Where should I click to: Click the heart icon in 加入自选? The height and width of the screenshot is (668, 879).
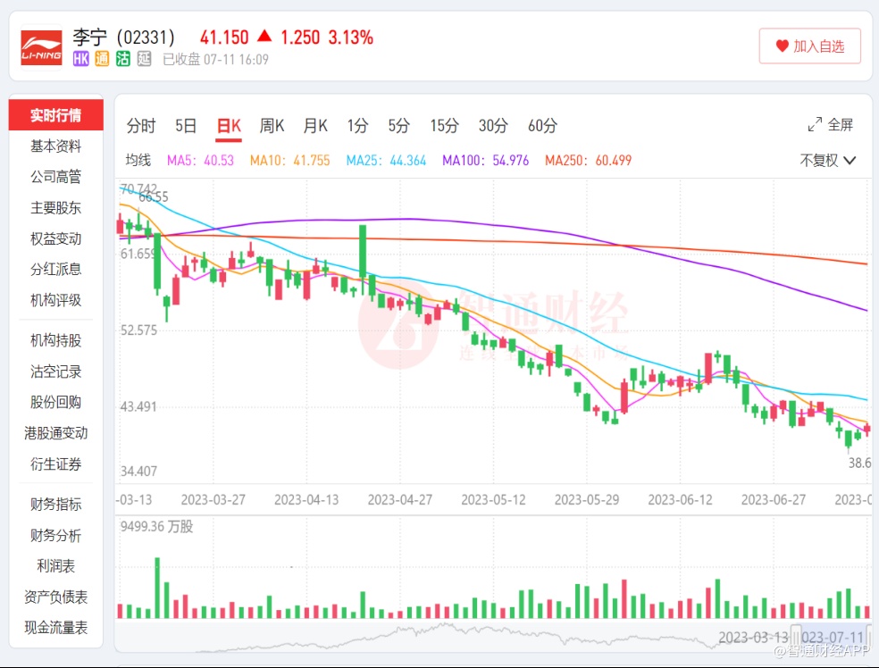(782, 46)
